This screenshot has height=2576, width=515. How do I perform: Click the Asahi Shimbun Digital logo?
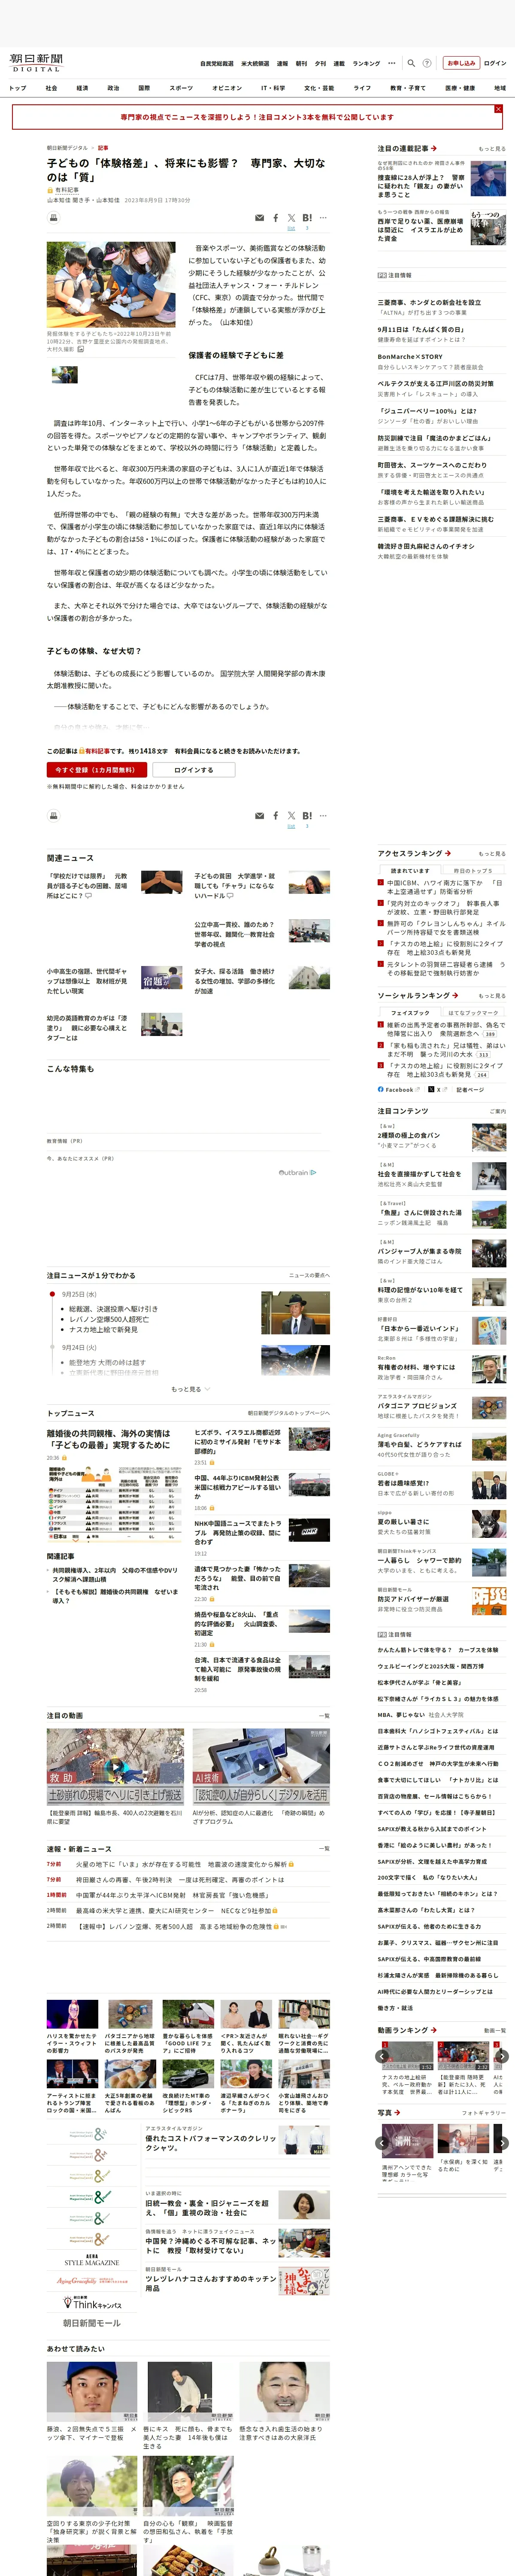37,63
